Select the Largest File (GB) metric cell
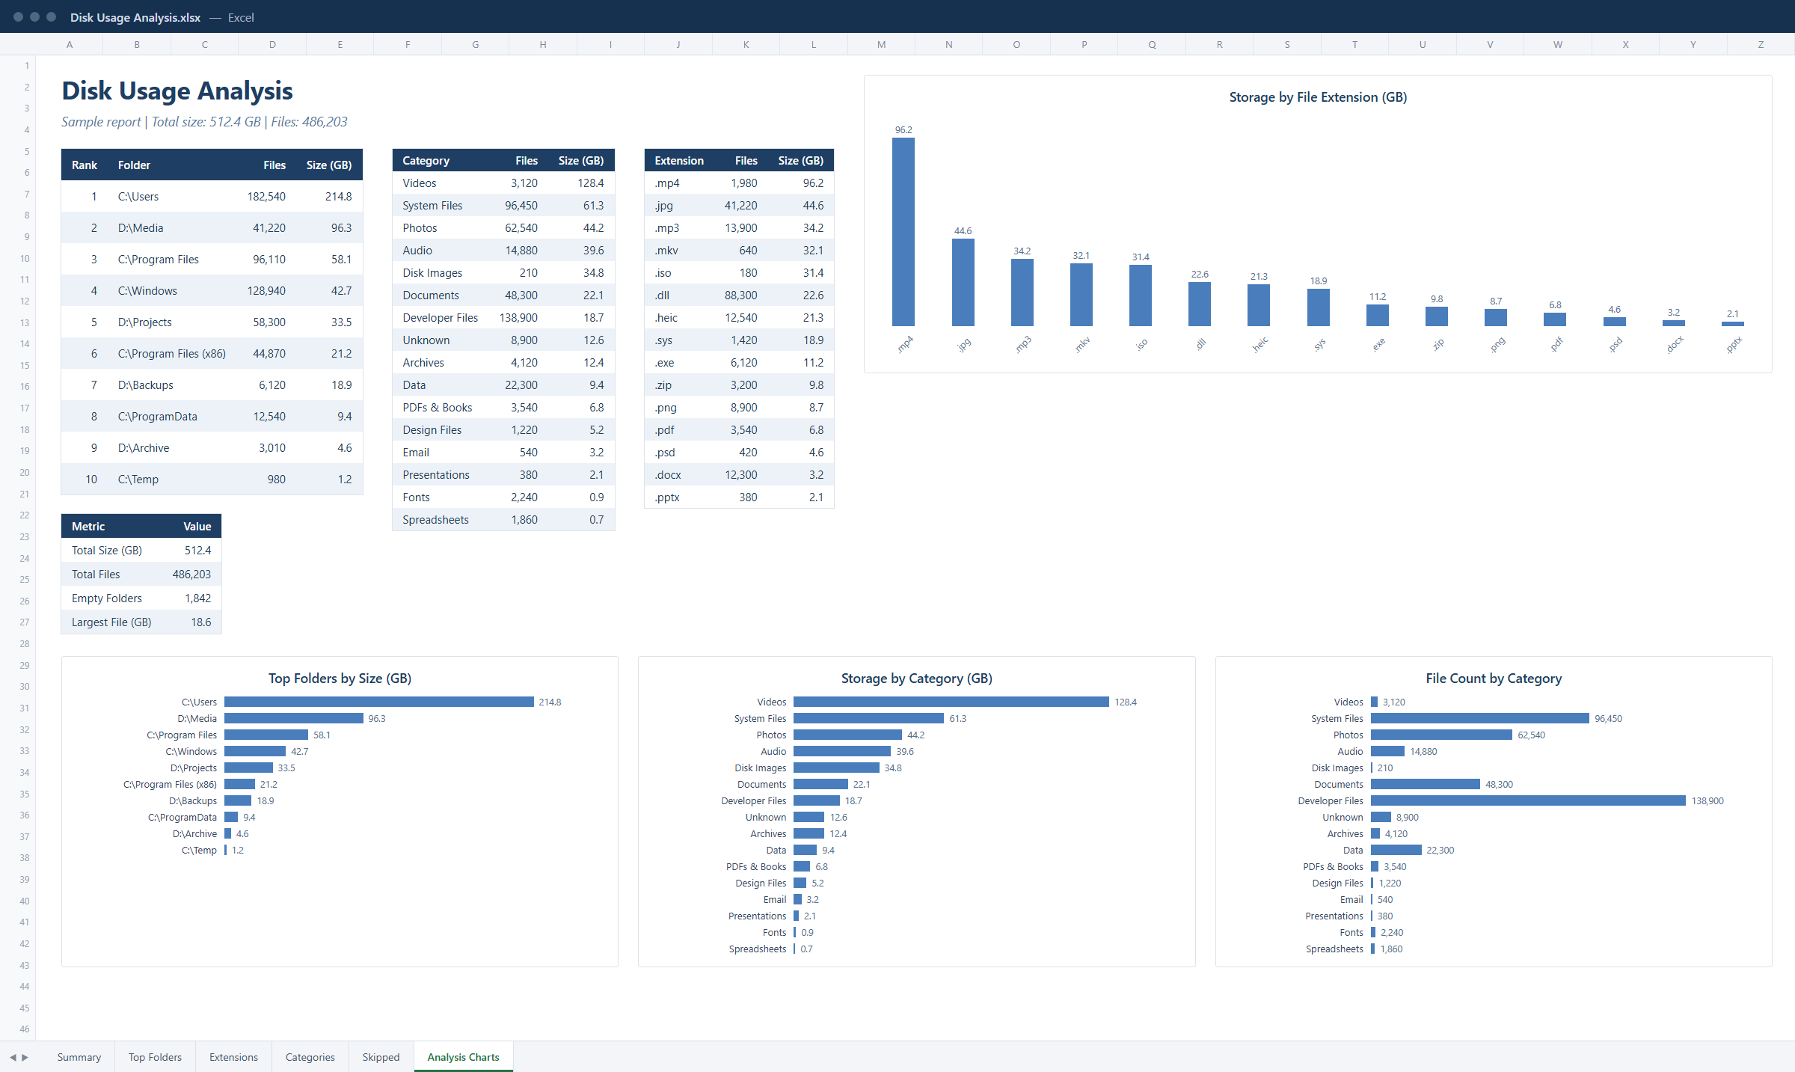Viewport: 1795px width, 1072px height. [x=111, y=622]
